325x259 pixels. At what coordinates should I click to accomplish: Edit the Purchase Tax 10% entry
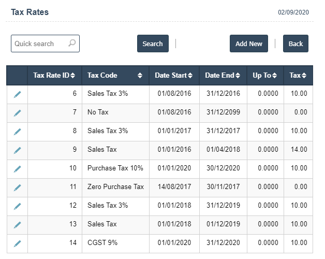pyautogui.click(x=17, y=169)
